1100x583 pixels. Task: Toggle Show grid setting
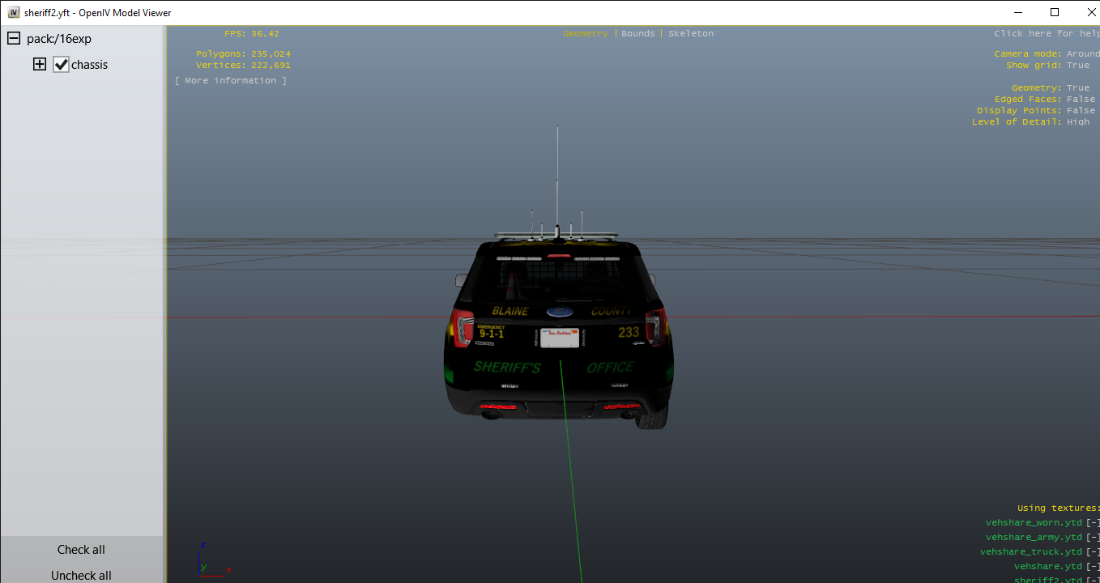(x=1077, y=66)
